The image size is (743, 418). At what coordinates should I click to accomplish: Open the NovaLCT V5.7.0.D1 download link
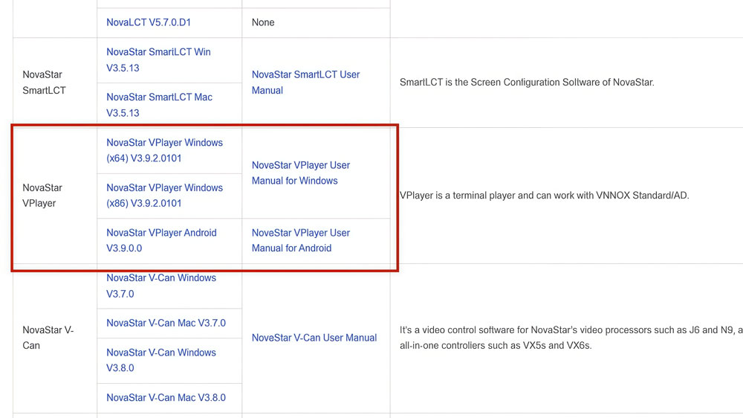click(x=149, y=22)
